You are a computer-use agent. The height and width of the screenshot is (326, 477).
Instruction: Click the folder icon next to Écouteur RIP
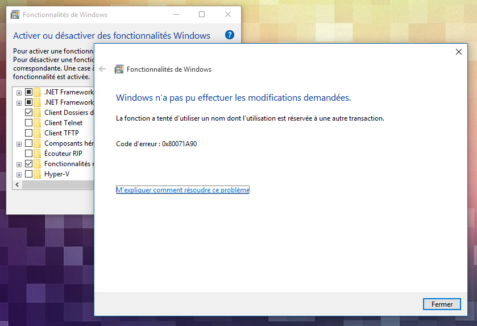click(38, 154)
